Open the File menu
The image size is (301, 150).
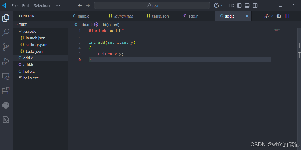(x=14, y=5)
